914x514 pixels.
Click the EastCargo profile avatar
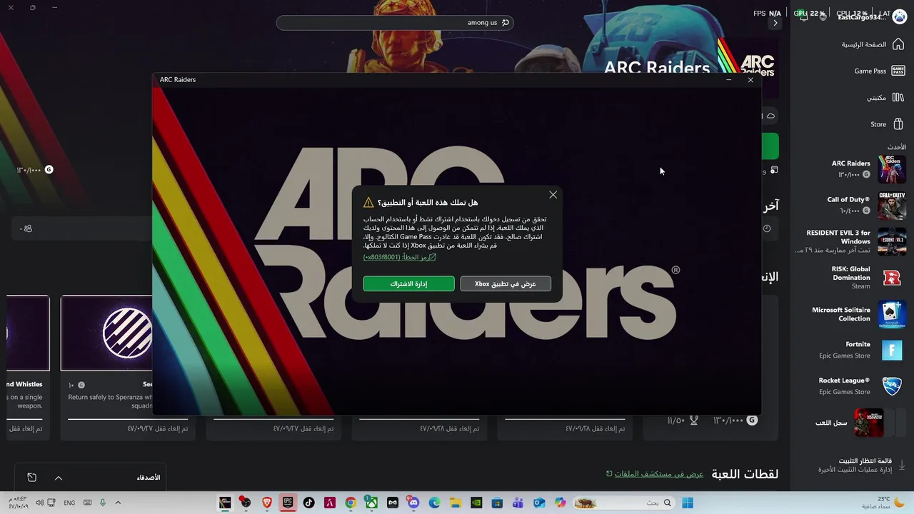pyautogui.click(x=899, y=17)
